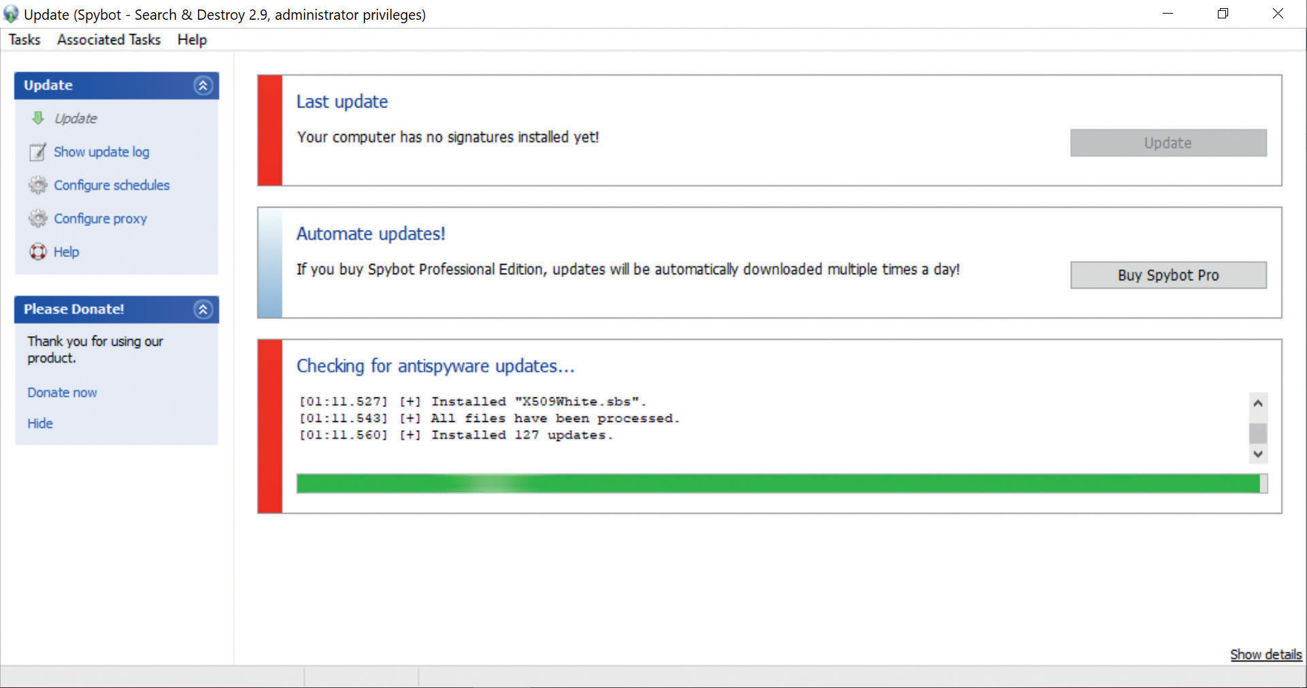This screenshot has width=1307, height=688.
Task: Click the 'Automate updates!' heading
Action: [371, 233]
